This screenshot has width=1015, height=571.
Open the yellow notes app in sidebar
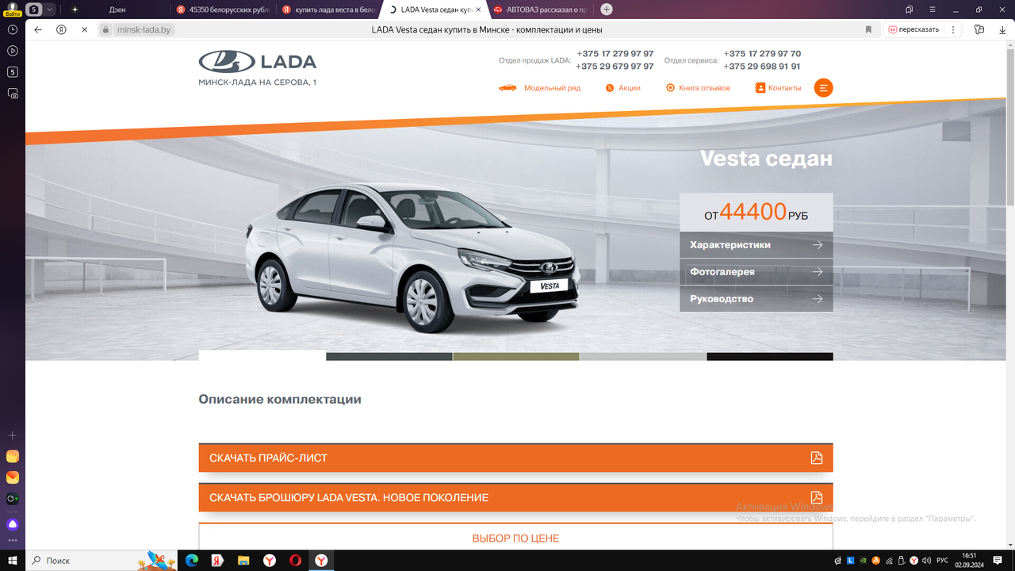point(13,456)
